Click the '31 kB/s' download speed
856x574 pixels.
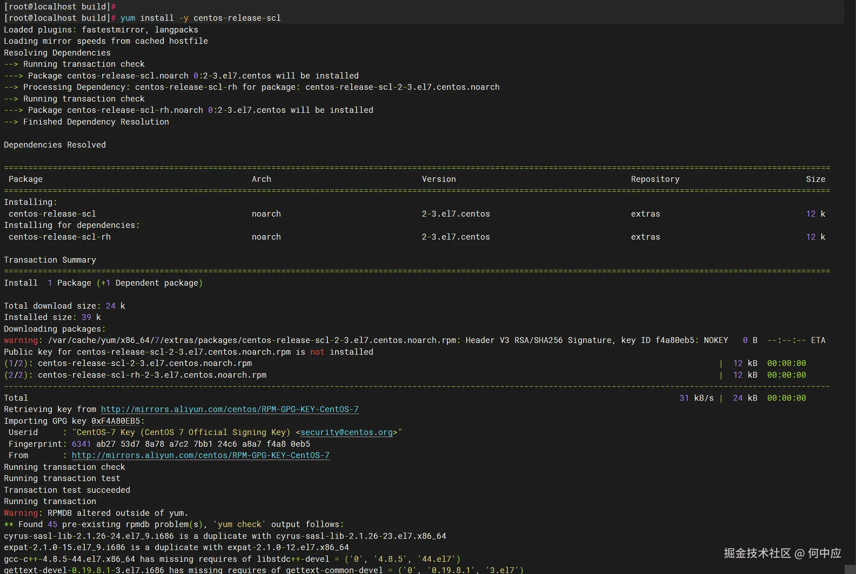coord(696,398)
